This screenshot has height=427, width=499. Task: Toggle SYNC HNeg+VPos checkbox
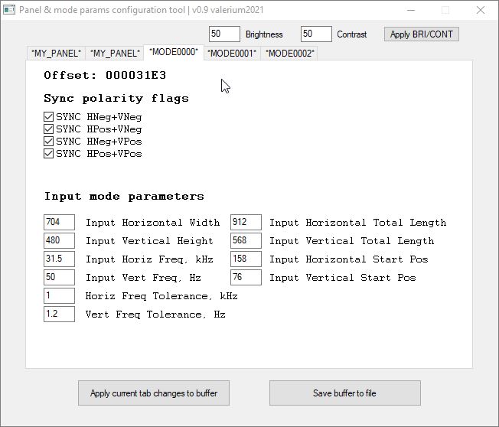[x=50, y=142]
